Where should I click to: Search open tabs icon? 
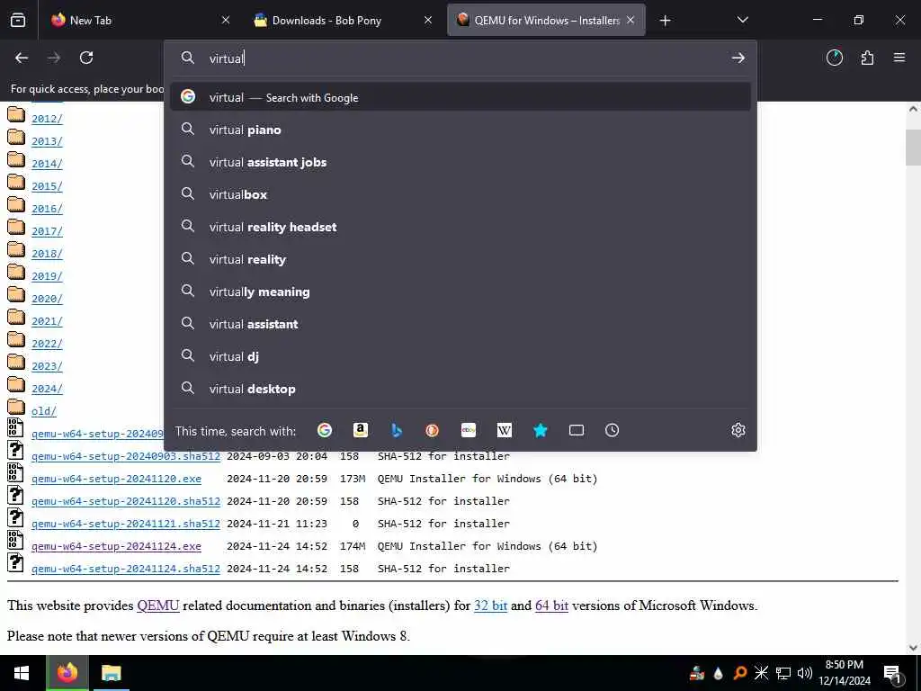coord(577,430)
